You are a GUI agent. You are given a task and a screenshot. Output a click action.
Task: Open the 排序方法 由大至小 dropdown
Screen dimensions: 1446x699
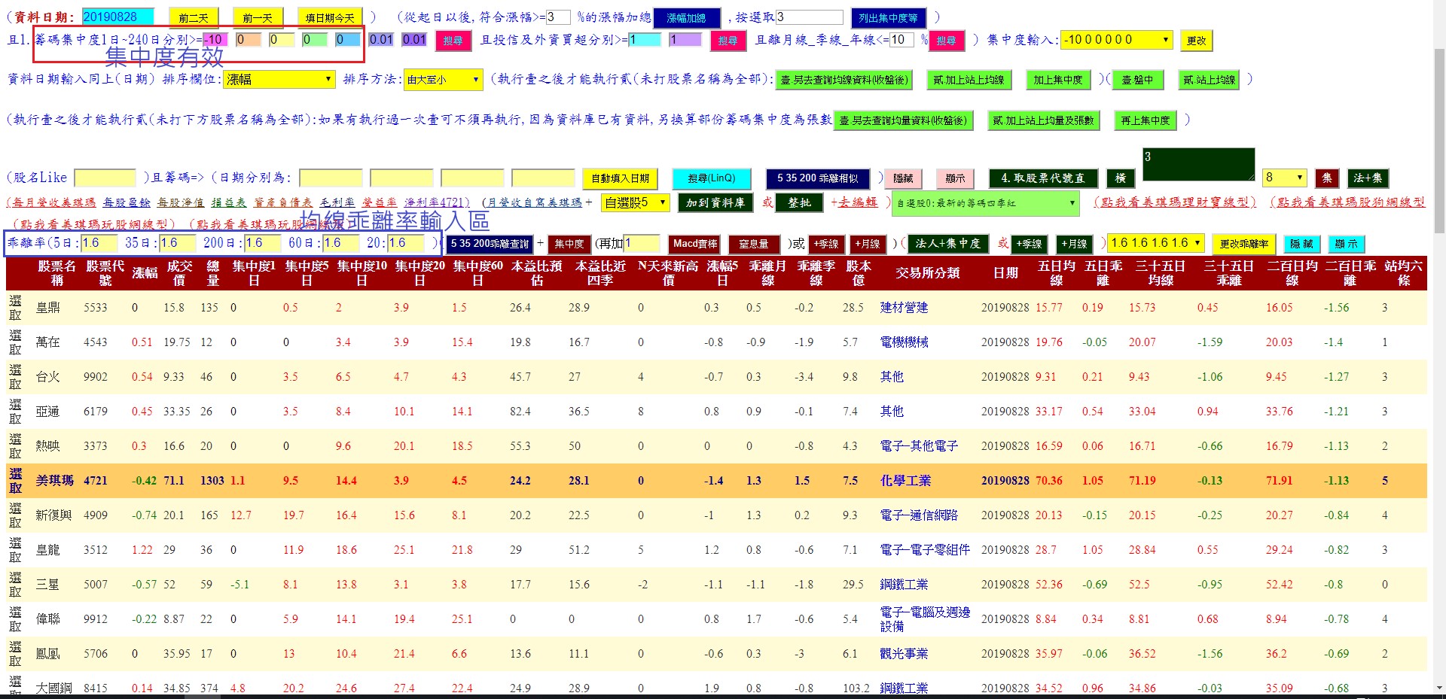click(x=443, y=79)
